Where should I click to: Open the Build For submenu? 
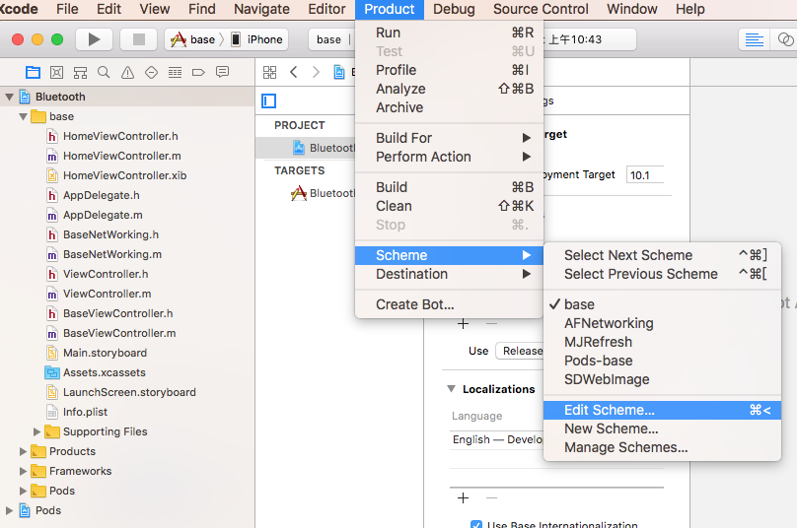point(450,138)
